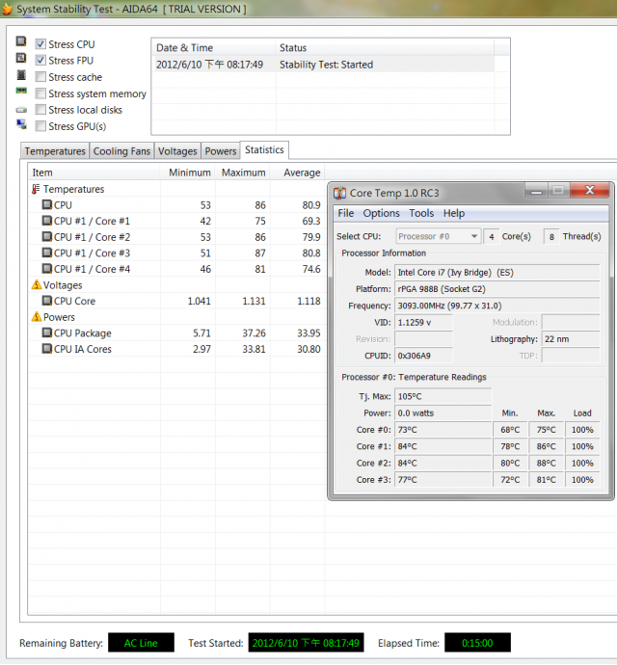Enable the Stress system memory checkbox
This screenshot has width=617, height=665.
tap(40, 93)
